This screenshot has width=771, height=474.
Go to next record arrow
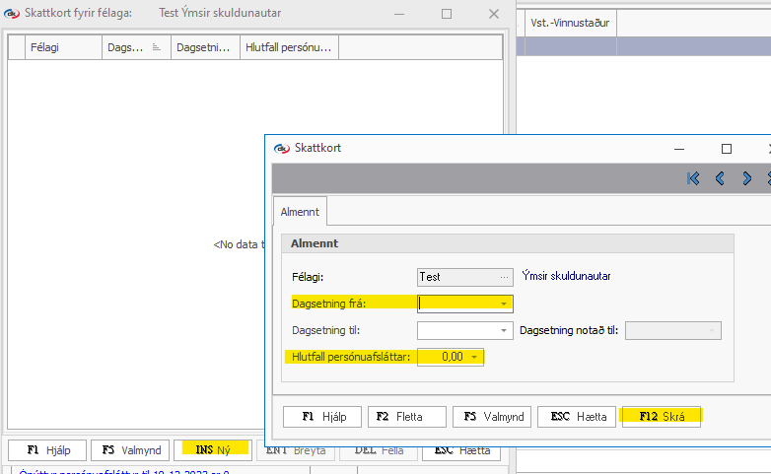click(x=746, y=178)
